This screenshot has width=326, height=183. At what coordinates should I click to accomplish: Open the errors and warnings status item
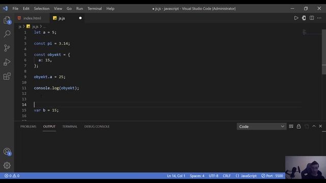[x=12, y=176]
